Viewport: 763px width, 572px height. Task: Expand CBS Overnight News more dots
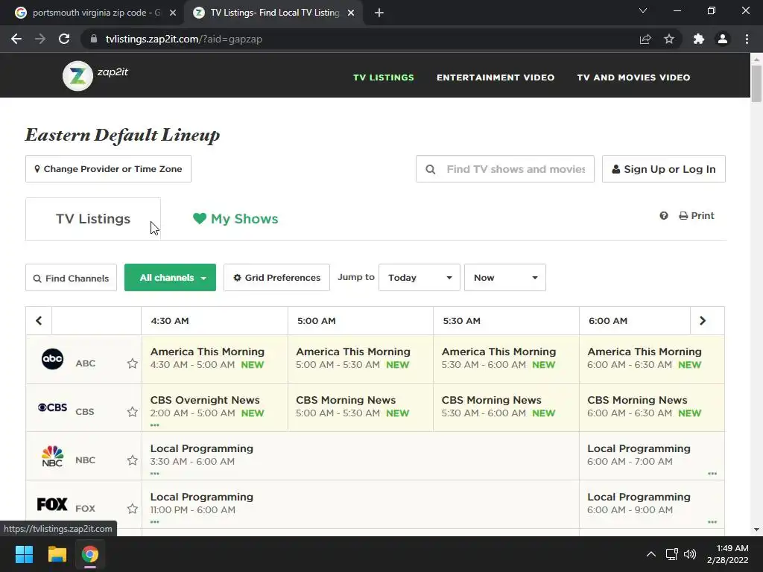pyautogui.click(x=155, y=425)
